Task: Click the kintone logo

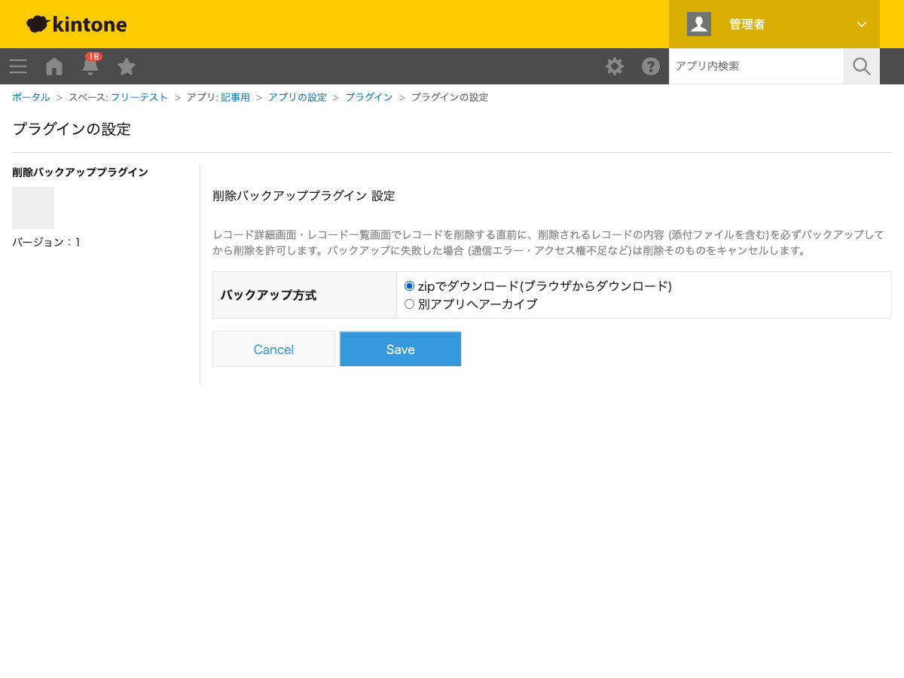Action: tap(77, 24)
